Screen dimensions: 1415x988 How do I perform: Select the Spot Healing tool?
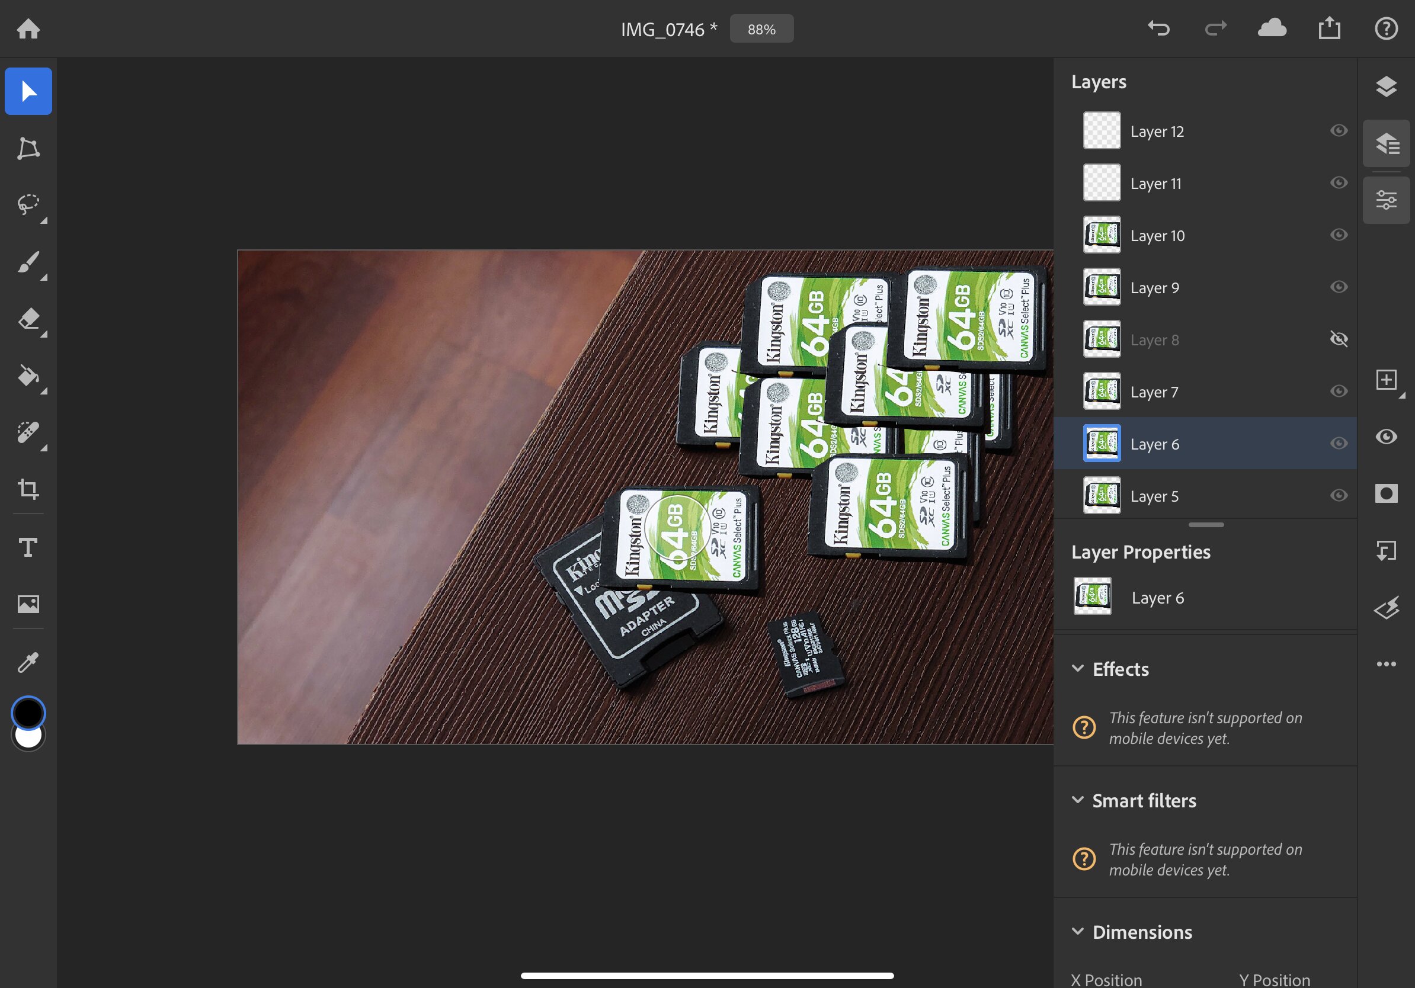tap(28, 433)
